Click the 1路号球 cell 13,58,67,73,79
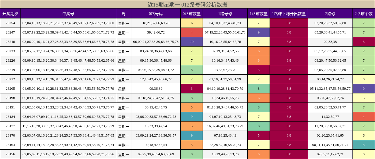 coord(225,70)
